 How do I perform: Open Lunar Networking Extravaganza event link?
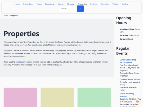click(x=128, y=61)
